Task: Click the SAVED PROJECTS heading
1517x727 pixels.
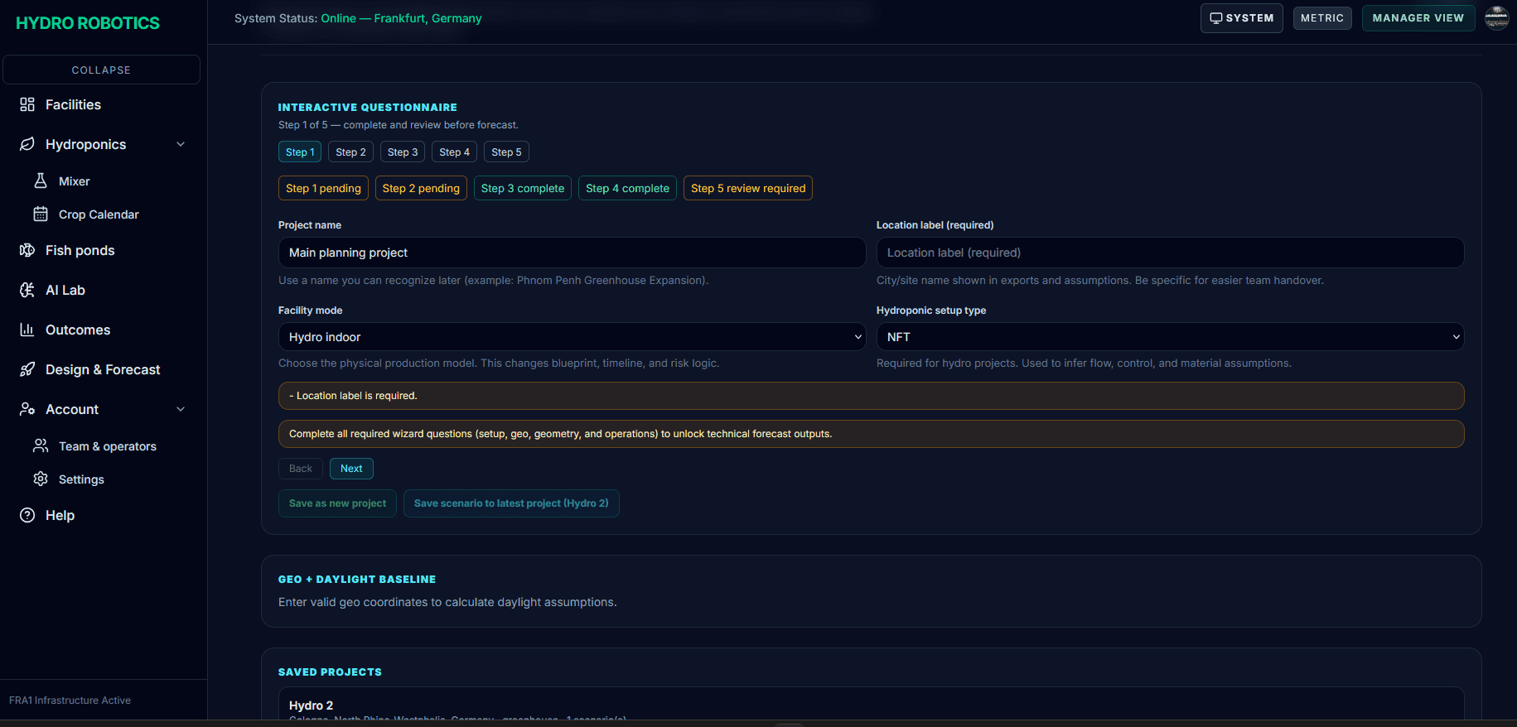Action: tap(330, 672)
